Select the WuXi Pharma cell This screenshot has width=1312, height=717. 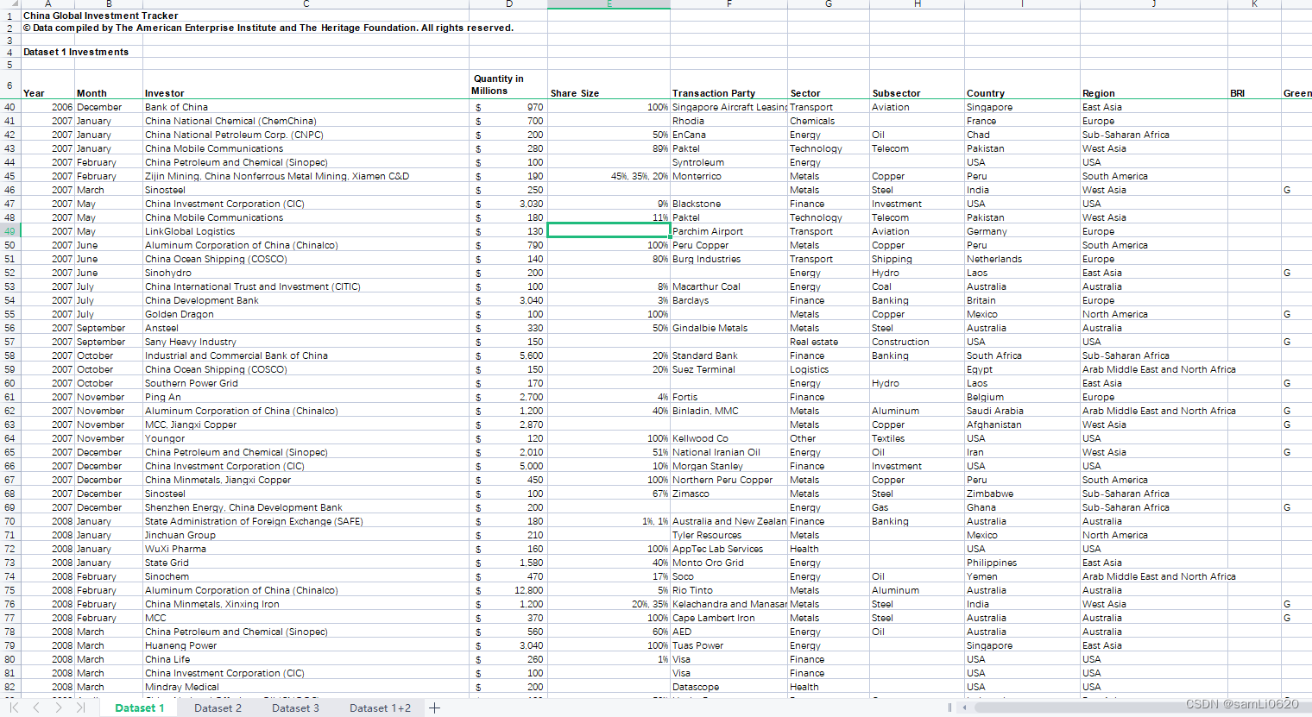pyautogui.click(x=306, y=549)
